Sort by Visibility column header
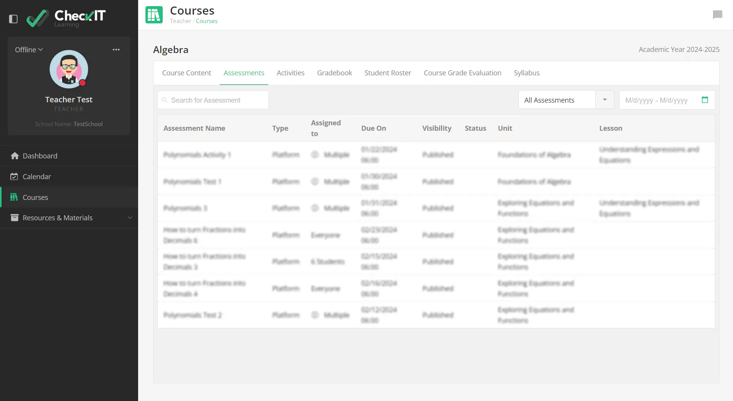This screenshot has width=733, height=401. (437, 128)
